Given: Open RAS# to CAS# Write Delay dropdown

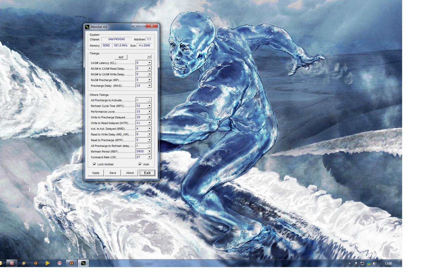Looking at the screenshot, I should (x=149, y=74).
